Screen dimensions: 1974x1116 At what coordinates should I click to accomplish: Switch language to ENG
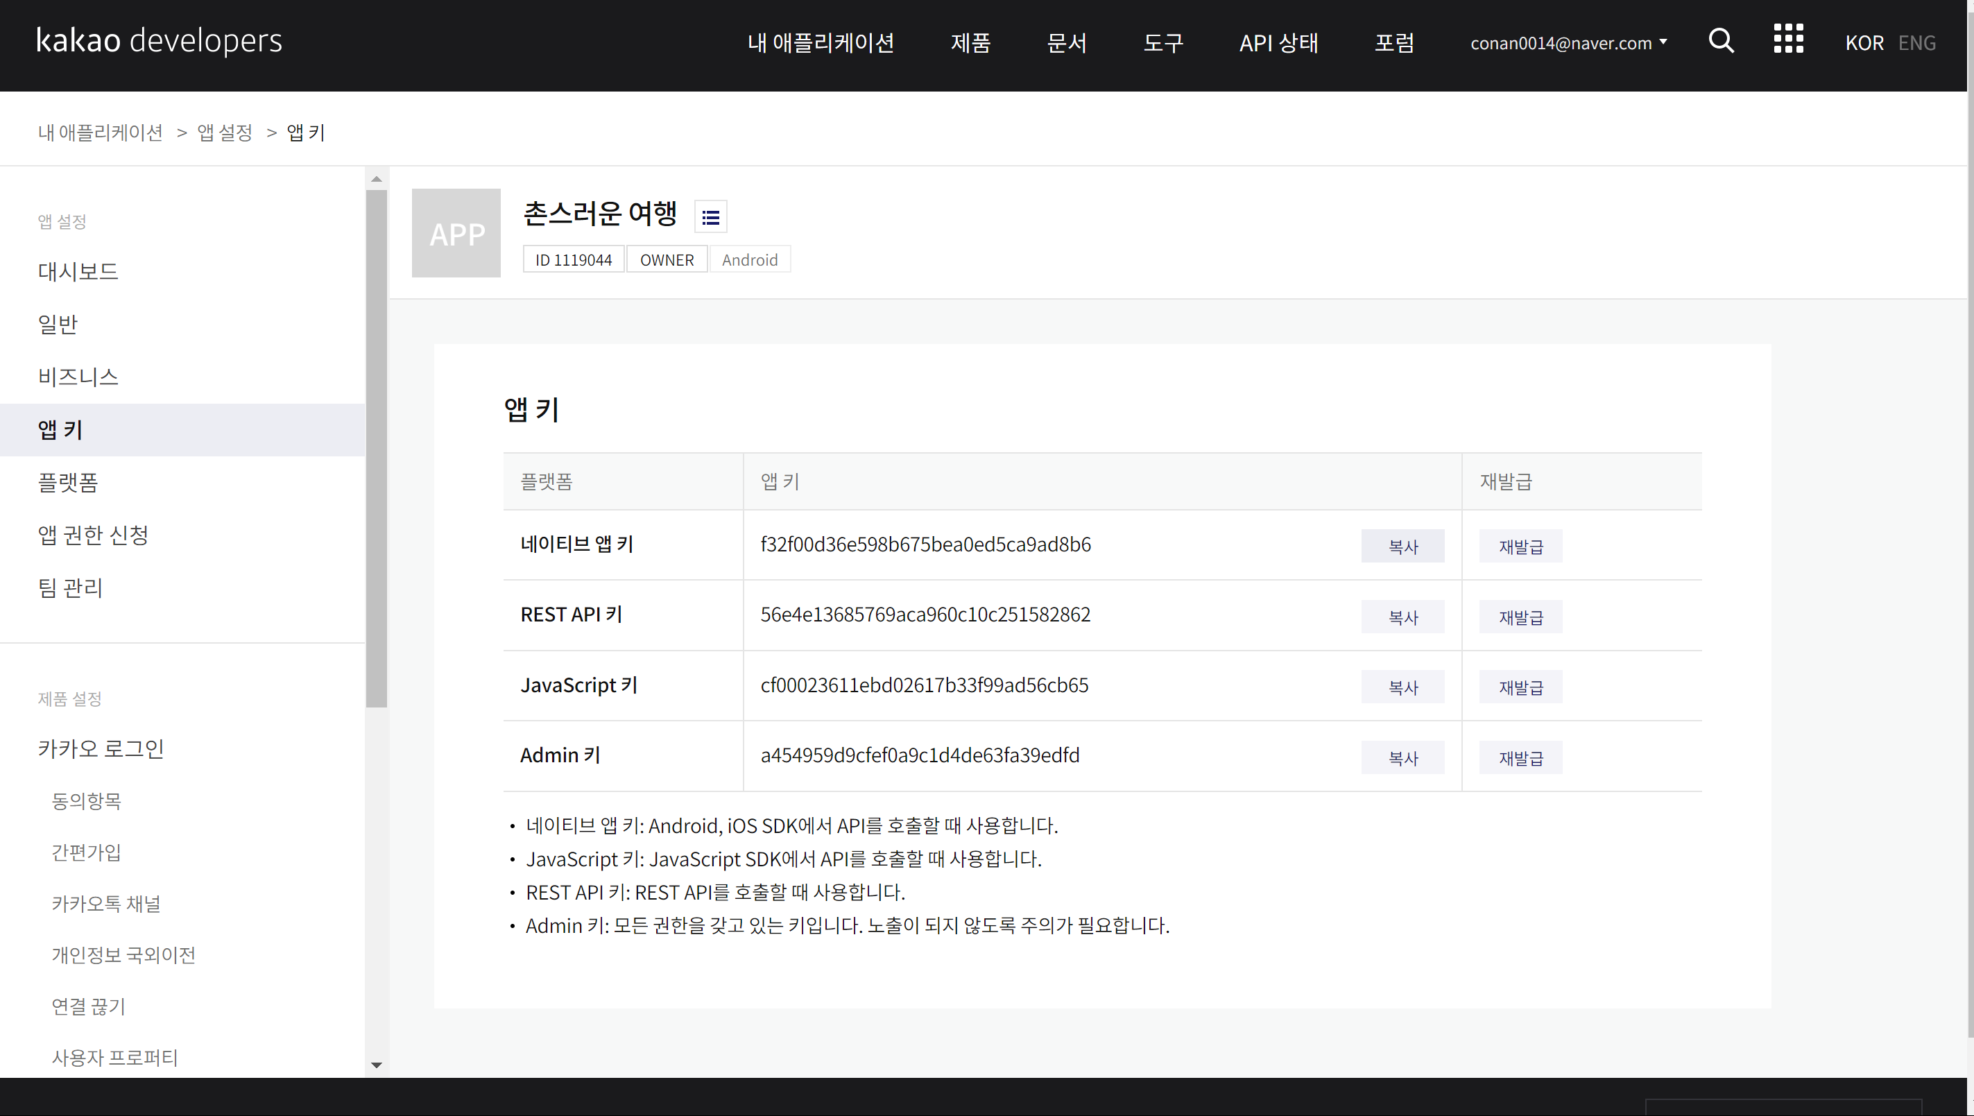tap(1916, 43)
